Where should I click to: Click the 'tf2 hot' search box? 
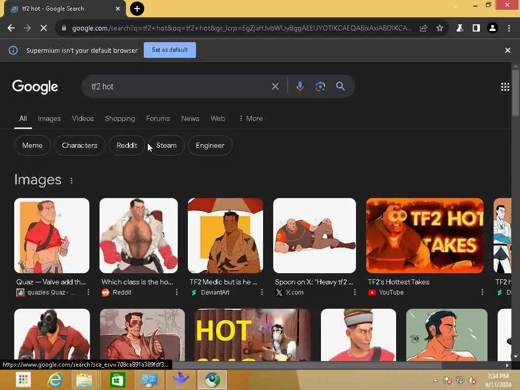coord(179,86)
